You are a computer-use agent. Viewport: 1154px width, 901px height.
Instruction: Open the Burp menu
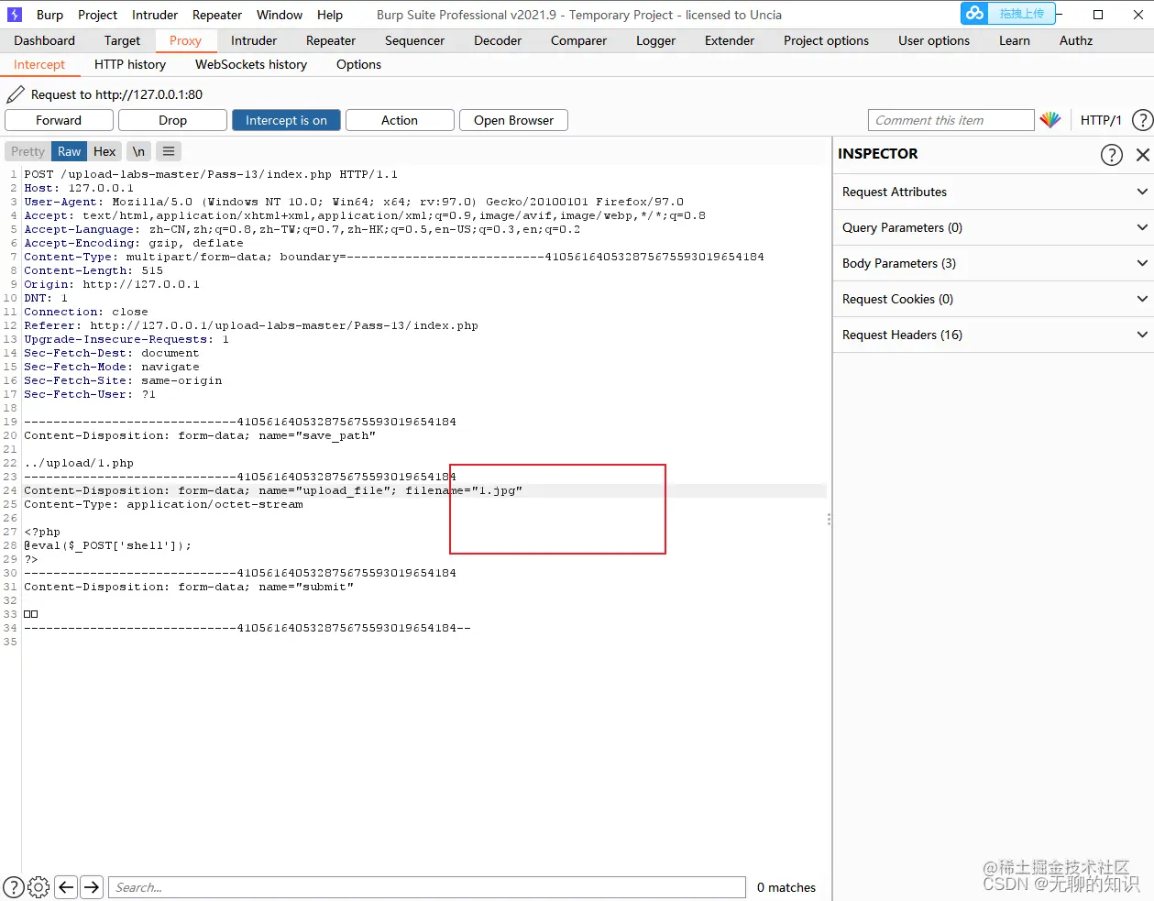click(x=49, y=15)
